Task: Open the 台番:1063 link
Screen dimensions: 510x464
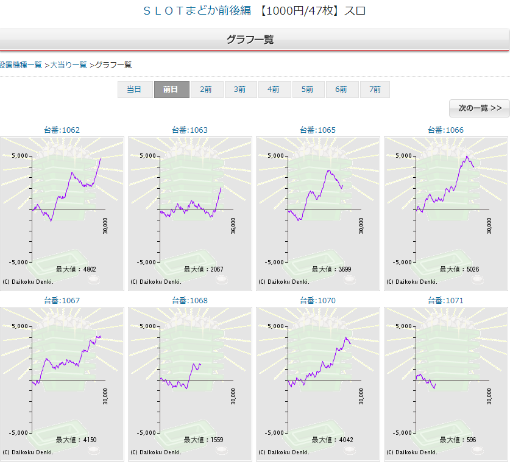Action: tap(189, 130)
